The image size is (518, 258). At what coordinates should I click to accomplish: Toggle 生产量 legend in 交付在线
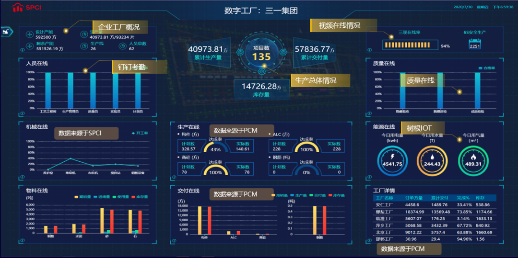pyautogui.click(x=299, y=195)
